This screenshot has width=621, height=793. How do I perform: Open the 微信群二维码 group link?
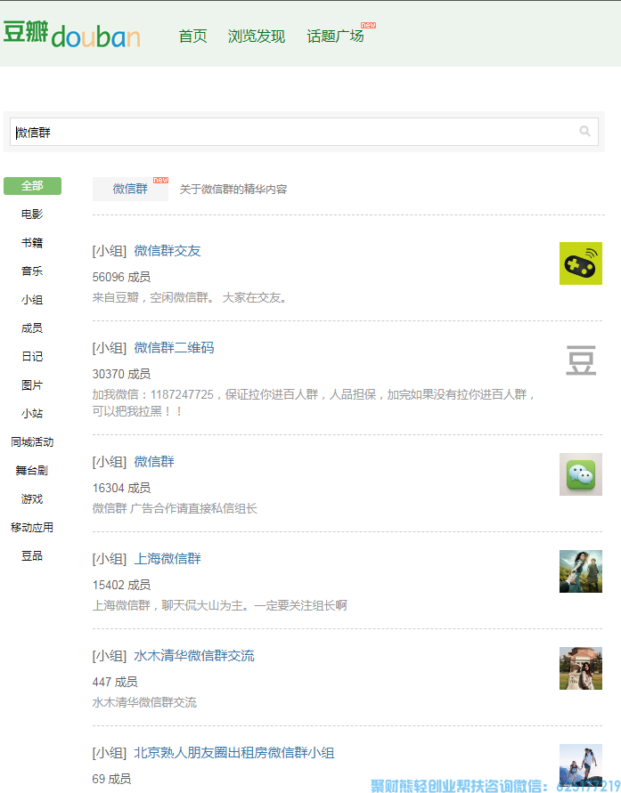click(x=174, y=348)
